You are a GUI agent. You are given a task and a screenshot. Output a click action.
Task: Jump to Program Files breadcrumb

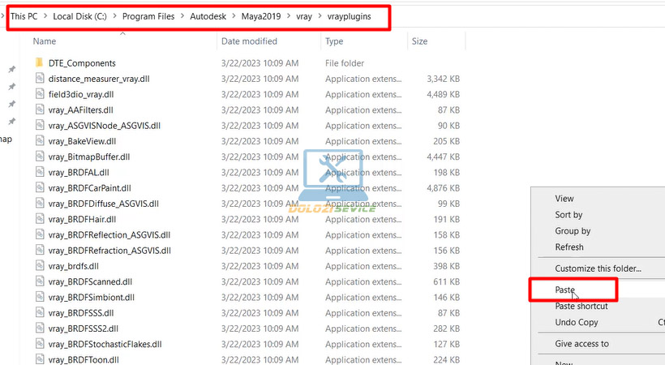click(148, 16)
